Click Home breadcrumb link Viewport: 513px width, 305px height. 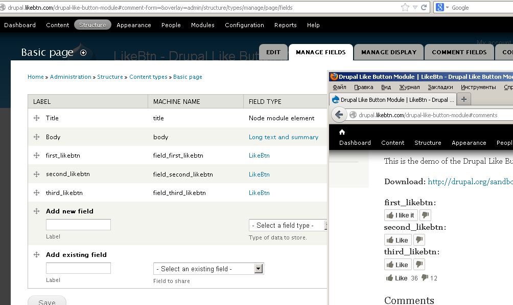click(36, 77)
